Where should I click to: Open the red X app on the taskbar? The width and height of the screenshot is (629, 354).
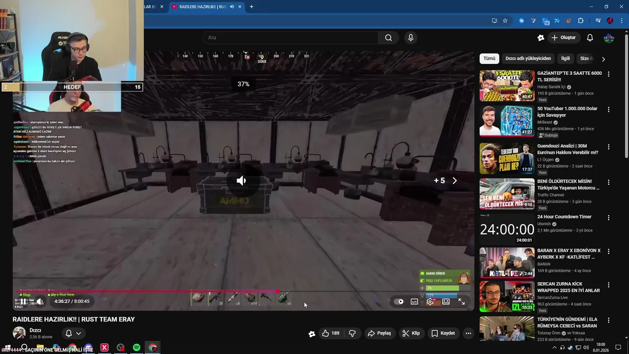(x=104, y=348)
